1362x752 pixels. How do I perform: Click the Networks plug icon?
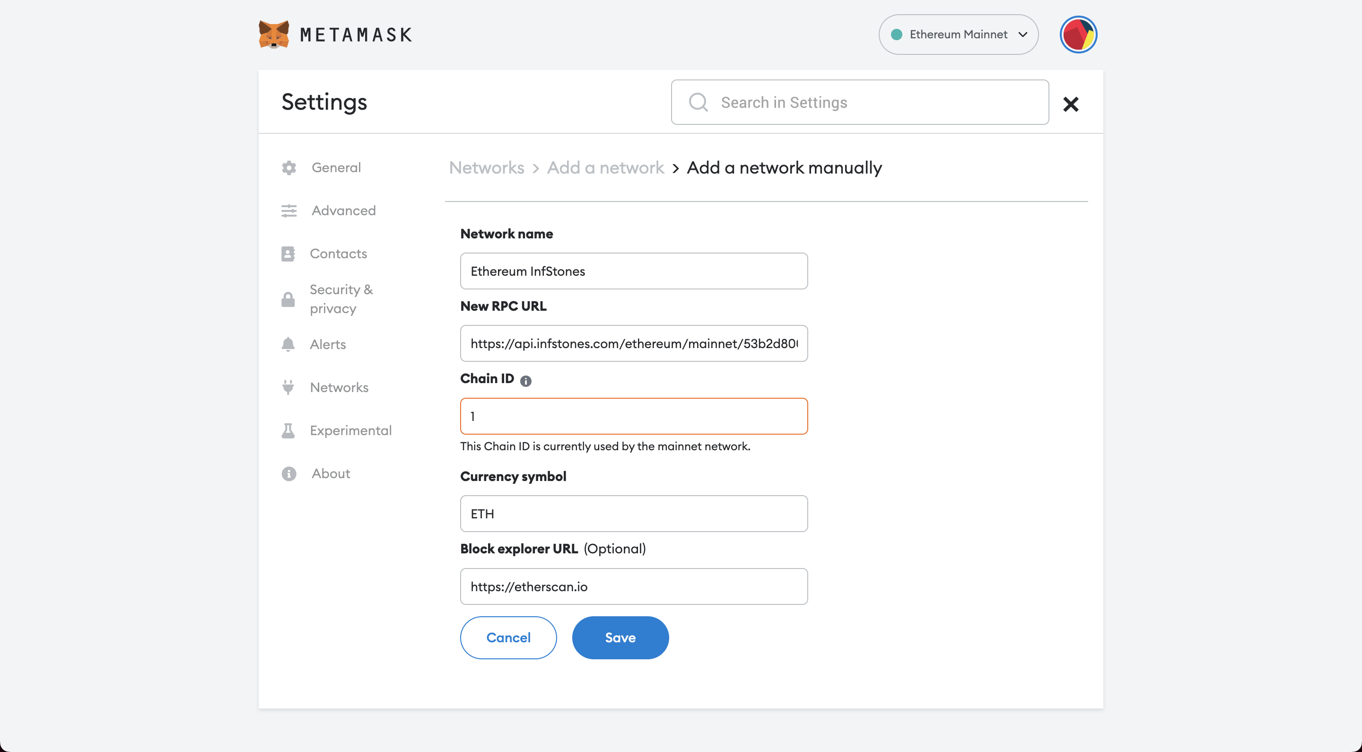coord(288,387)
